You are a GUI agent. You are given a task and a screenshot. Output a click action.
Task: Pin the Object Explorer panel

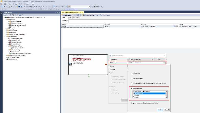click(58, 12)
